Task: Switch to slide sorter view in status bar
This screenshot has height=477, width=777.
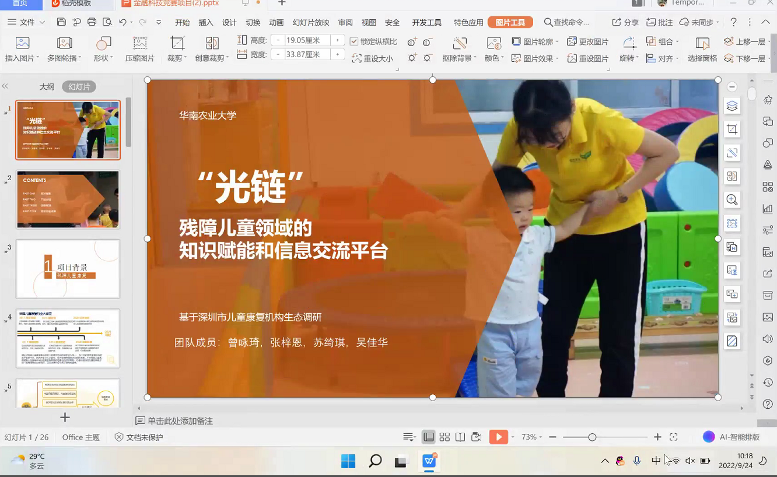Action: coord(444,437)
